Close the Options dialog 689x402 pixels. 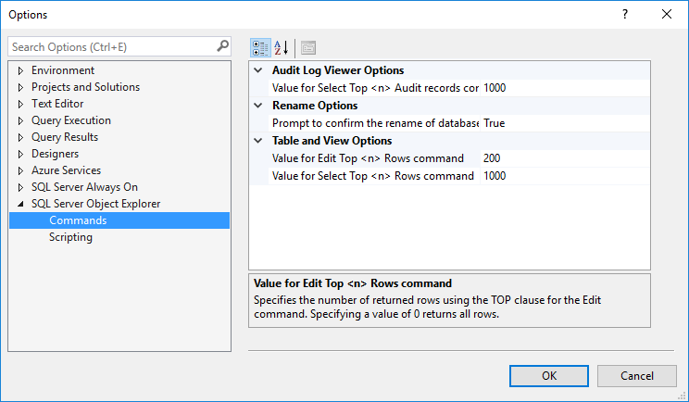click(x=667, y=15)
